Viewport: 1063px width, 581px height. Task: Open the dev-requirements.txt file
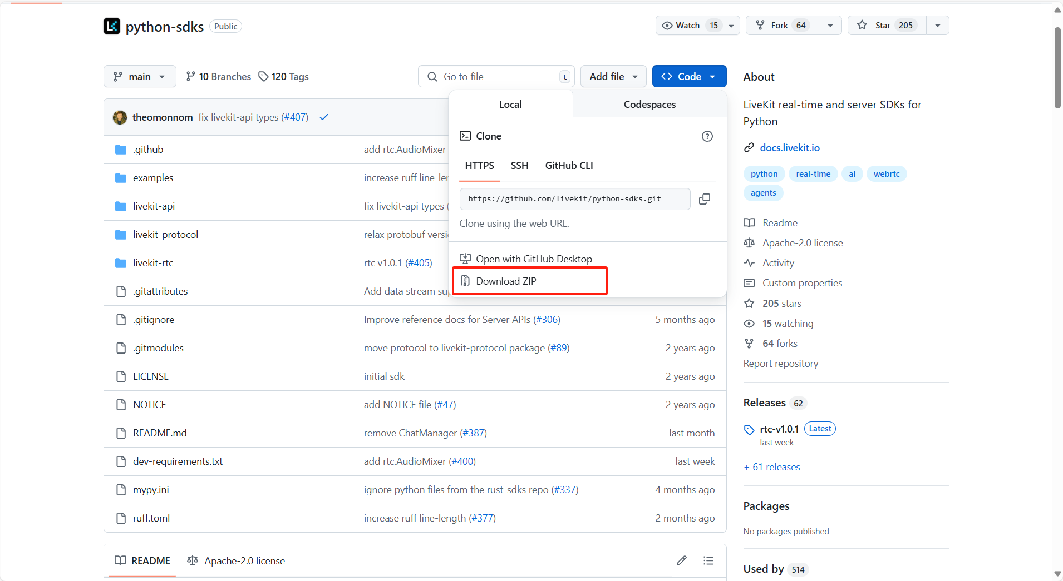coord(178,461)
